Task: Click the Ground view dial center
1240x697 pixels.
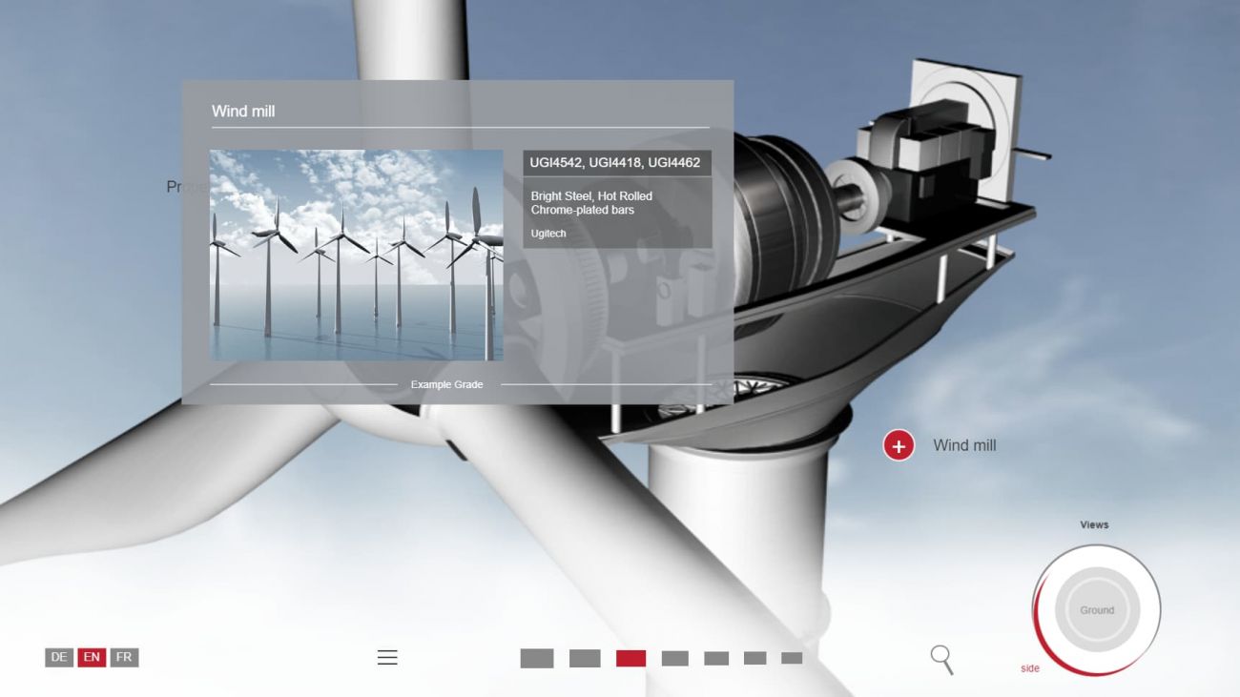Action: [1097, 610]
